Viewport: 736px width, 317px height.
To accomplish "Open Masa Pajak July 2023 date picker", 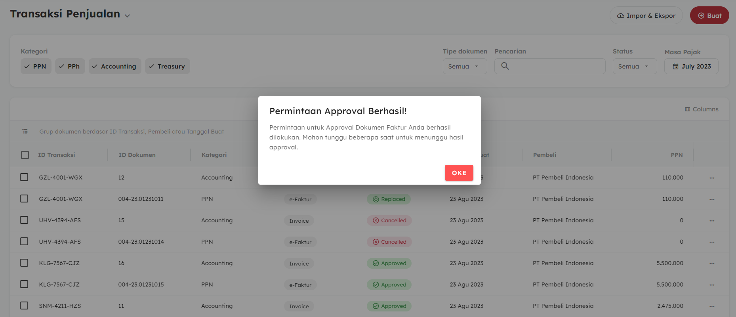I will point(691,66).
